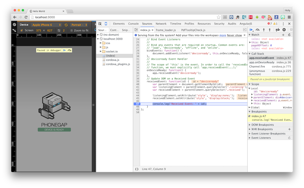Expand the DOM Breakpoints section
This screenshot has width=304, height=188.
click(262, 125)
